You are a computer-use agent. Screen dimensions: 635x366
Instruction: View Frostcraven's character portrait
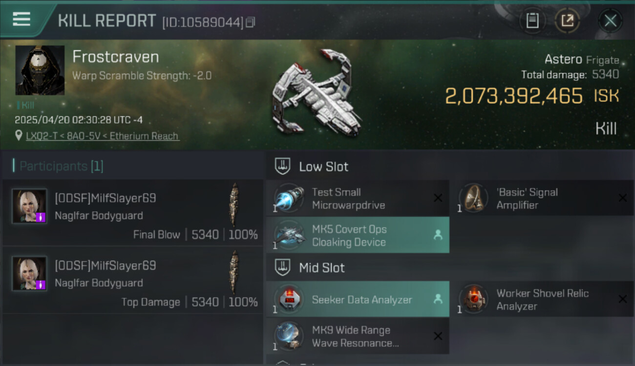pos(40,70)
